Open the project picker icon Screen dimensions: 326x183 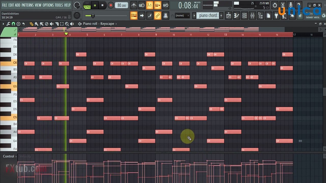[x=268, y=16]
